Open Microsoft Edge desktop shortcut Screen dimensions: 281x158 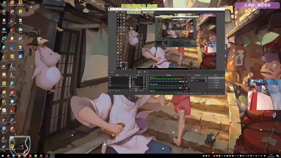4,39
